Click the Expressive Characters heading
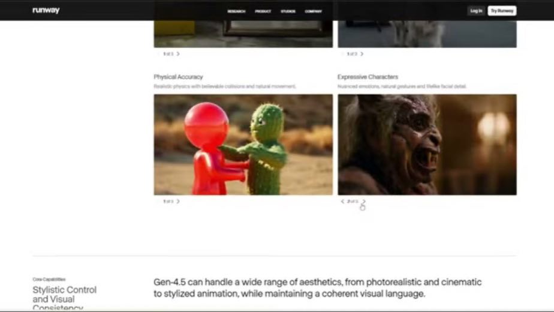This screenshot has width=554, height=312. pyautogui.click(x=368, y=77)
